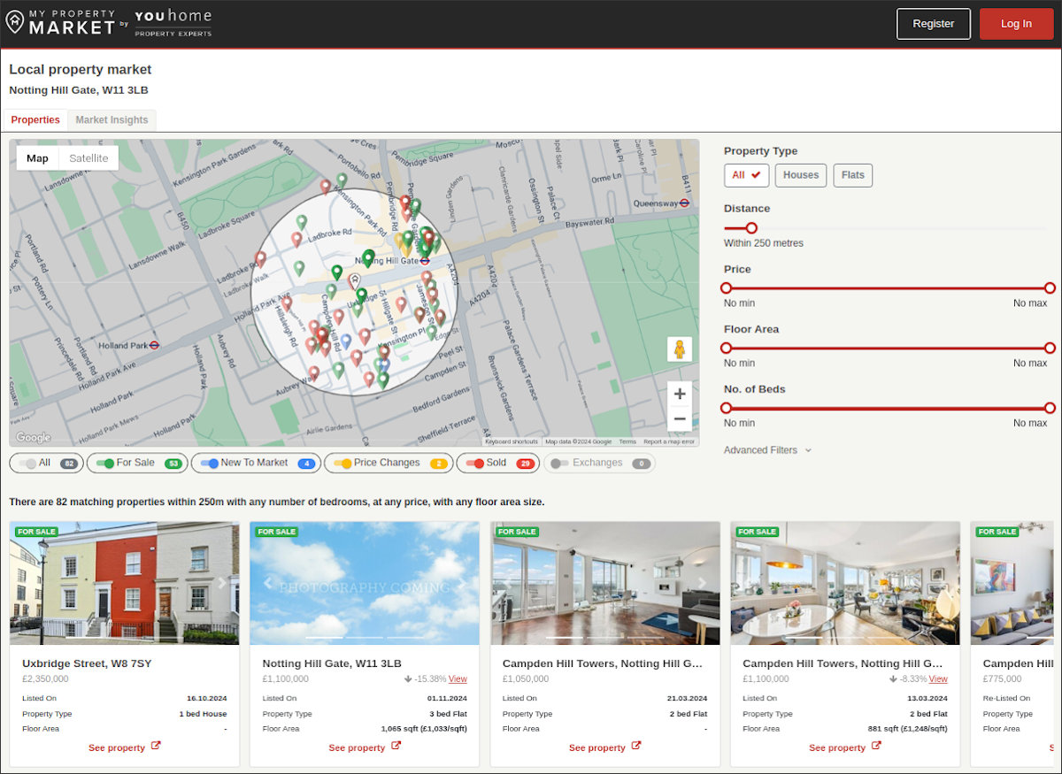The width and height of the screenshot is (1062, 774).
Task: Click the Distance slider handle
Action: click(751, 228)
